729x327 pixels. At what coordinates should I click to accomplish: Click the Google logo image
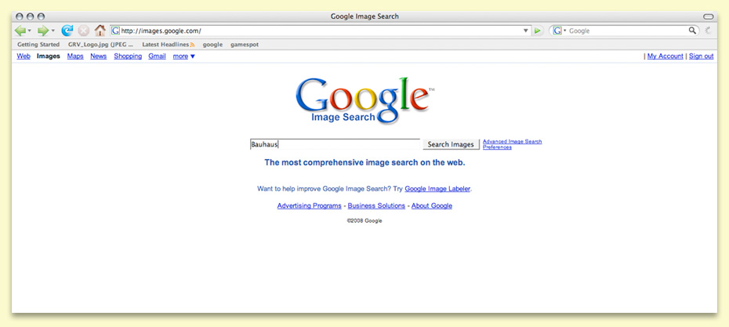click(x=363, y=100)
